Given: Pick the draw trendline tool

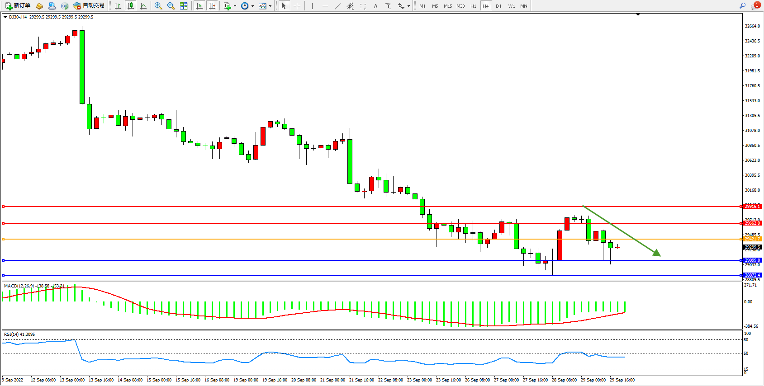Looking at the screenshot, I should point(338,6).
